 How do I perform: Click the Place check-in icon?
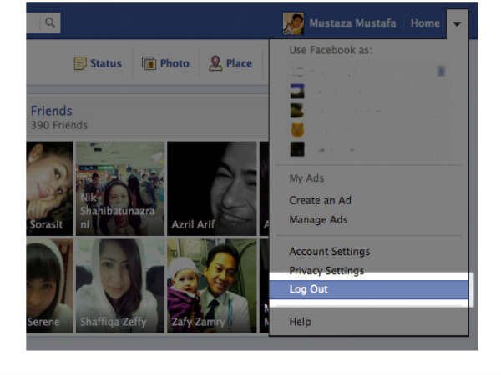tap(215, 63)
